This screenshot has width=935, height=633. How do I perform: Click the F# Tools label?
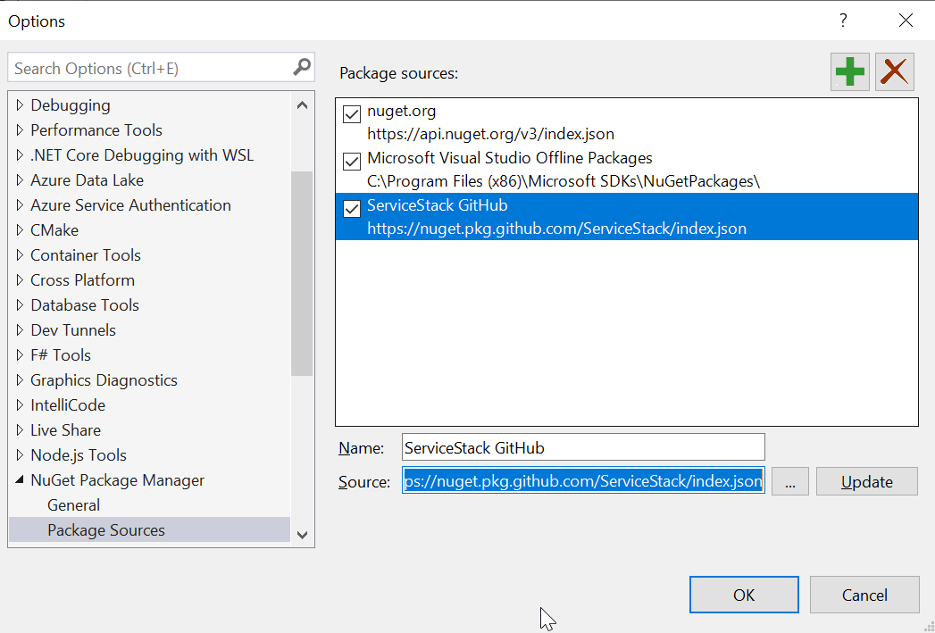pyautogui.click(x=60, y=355)
